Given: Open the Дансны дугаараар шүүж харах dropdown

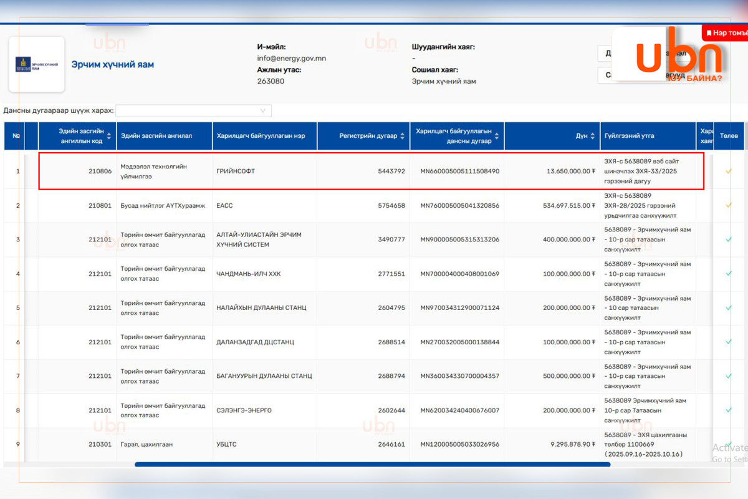Looking at the screenshot, I should point(193,110).
